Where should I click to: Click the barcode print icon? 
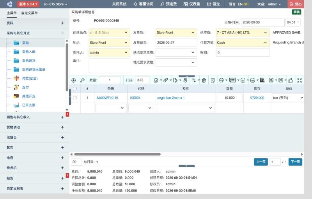pyautogui.click(x=232, y=80)
